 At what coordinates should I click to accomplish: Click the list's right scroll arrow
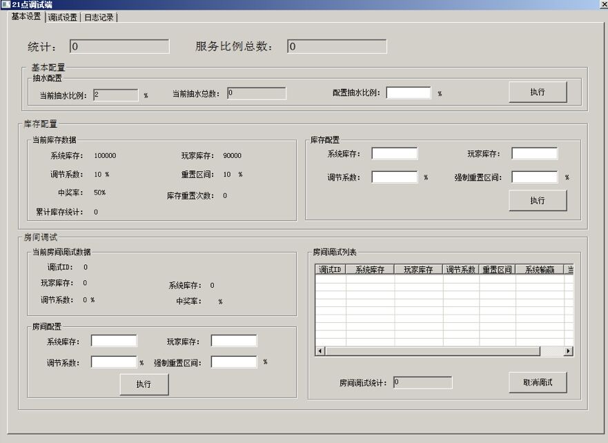pos(568,351)
